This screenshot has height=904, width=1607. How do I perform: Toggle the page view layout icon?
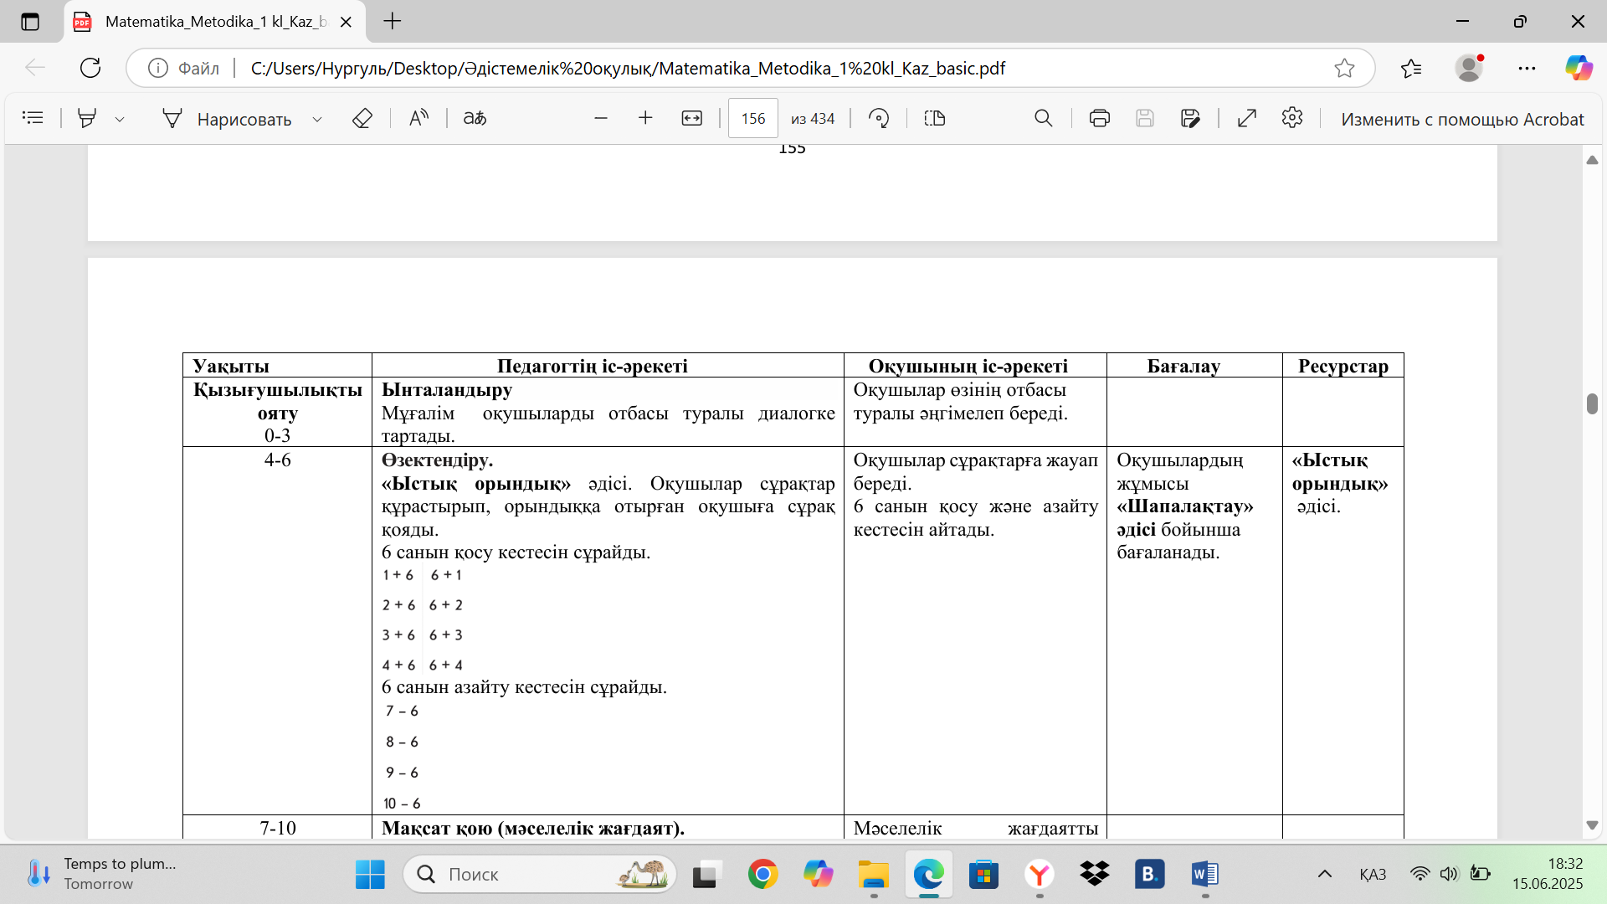[934, 118]
